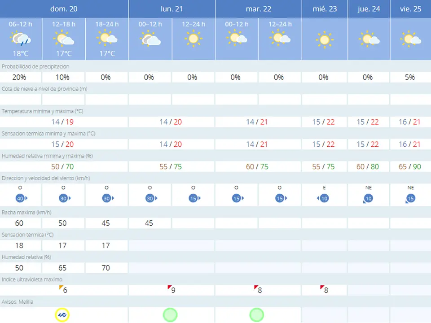Image resolution: width=431 pixels, height=323 pixels.
Task: Click the 65 / 90 humidity range for vie. 25
Action: click(x=409, y=167)
